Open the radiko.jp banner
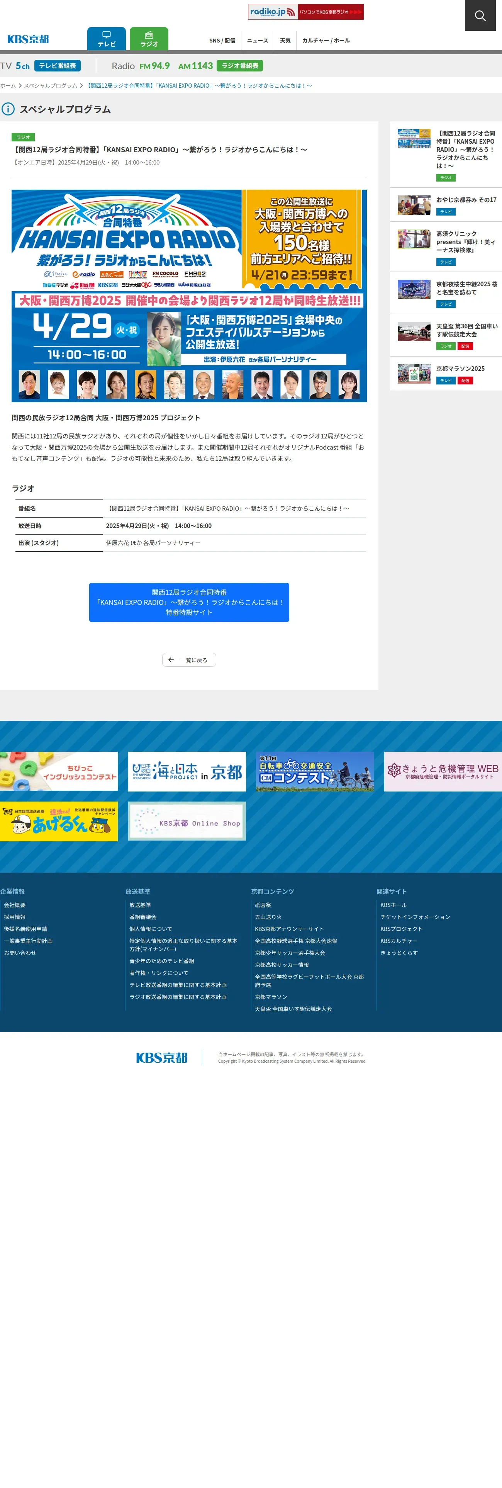This screenshot has height=1488, width=502. tap(305, 12)
